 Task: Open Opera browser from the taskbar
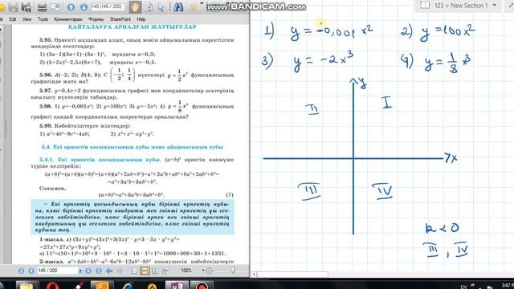tap(52, 285)
